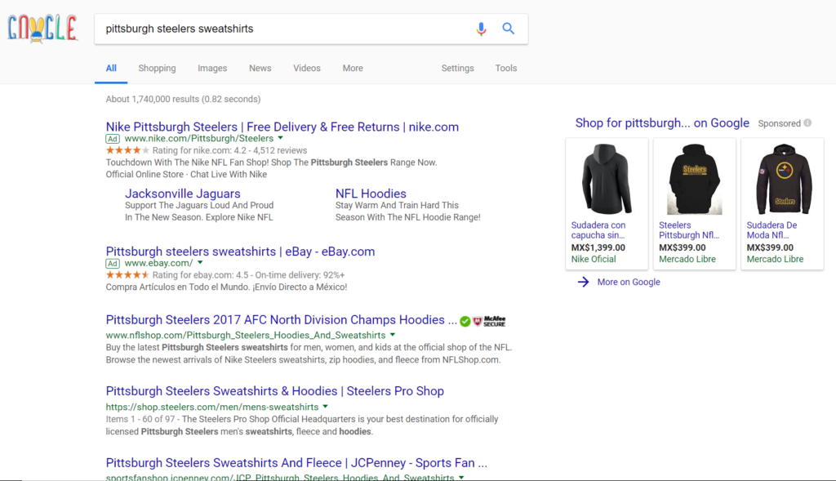Open search Settings
The image size is (836, 481).
click(457, 69)
